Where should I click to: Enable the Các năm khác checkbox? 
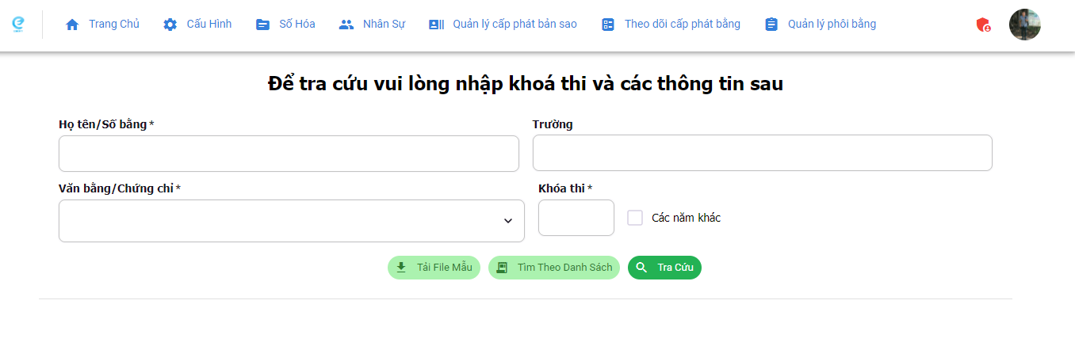click(x=635, y=218)
